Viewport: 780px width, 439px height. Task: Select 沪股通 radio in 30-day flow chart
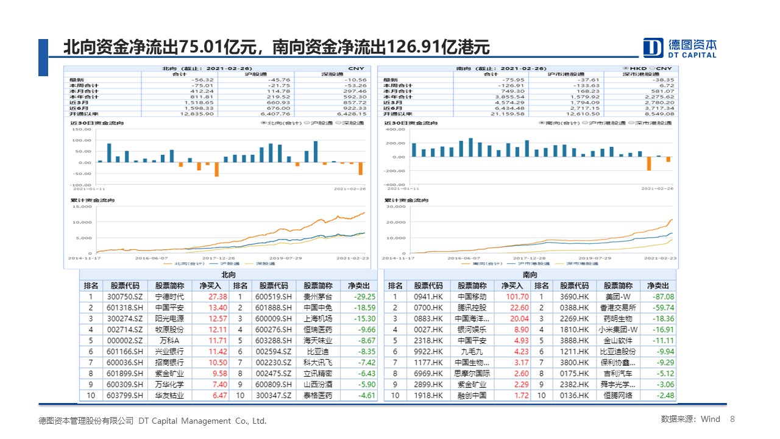click(x=306, y=123)
